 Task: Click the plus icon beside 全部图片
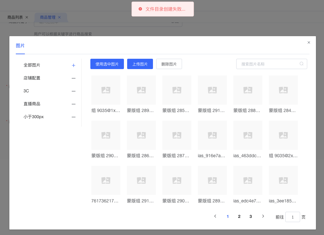(x=74, y=65)
